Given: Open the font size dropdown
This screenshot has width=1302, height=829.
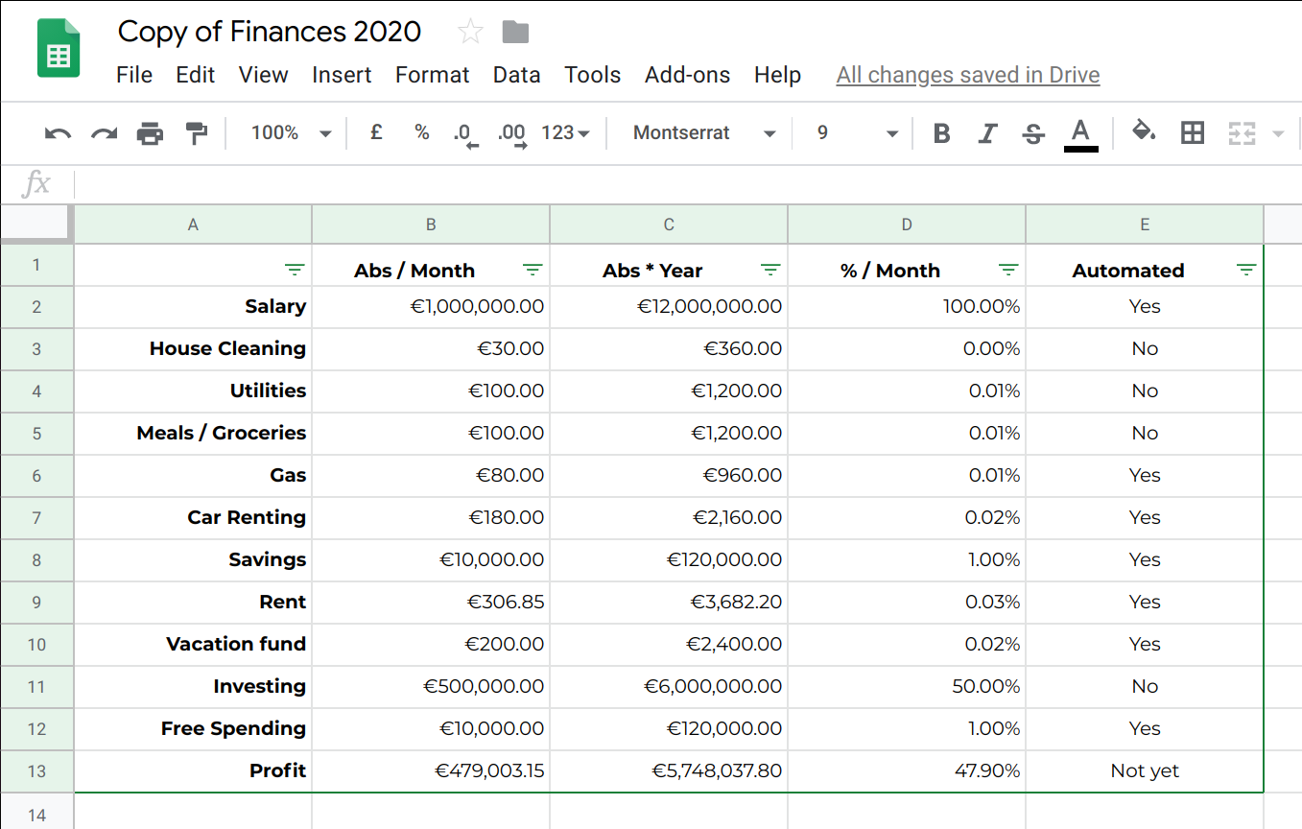Looking at the screenshot, I should [x=857, y=133].
